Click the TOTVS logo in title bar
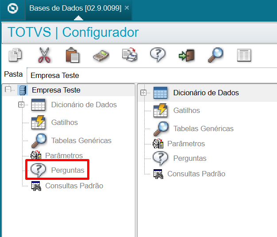277x237 pixels. click(13, 8)
